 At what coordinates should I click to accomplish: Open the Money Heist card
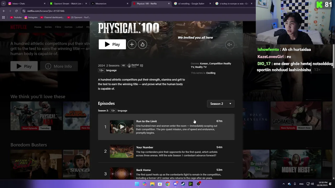pyautogui.click(x=296, y=164)
